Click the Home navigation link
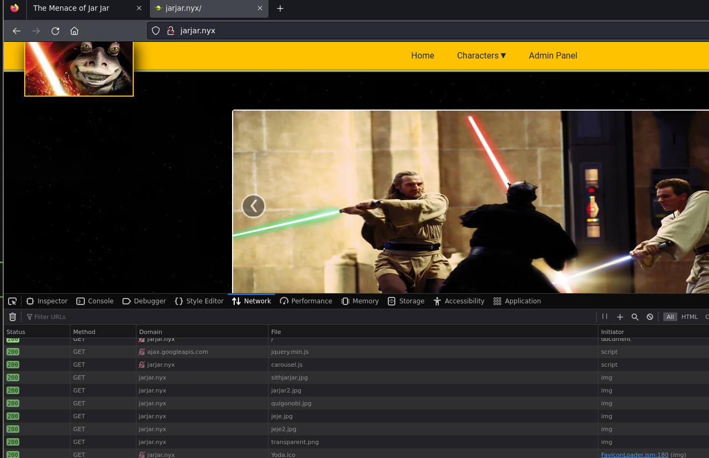The height and width of the screenshot is (458, 709). (x=422, y=55)
